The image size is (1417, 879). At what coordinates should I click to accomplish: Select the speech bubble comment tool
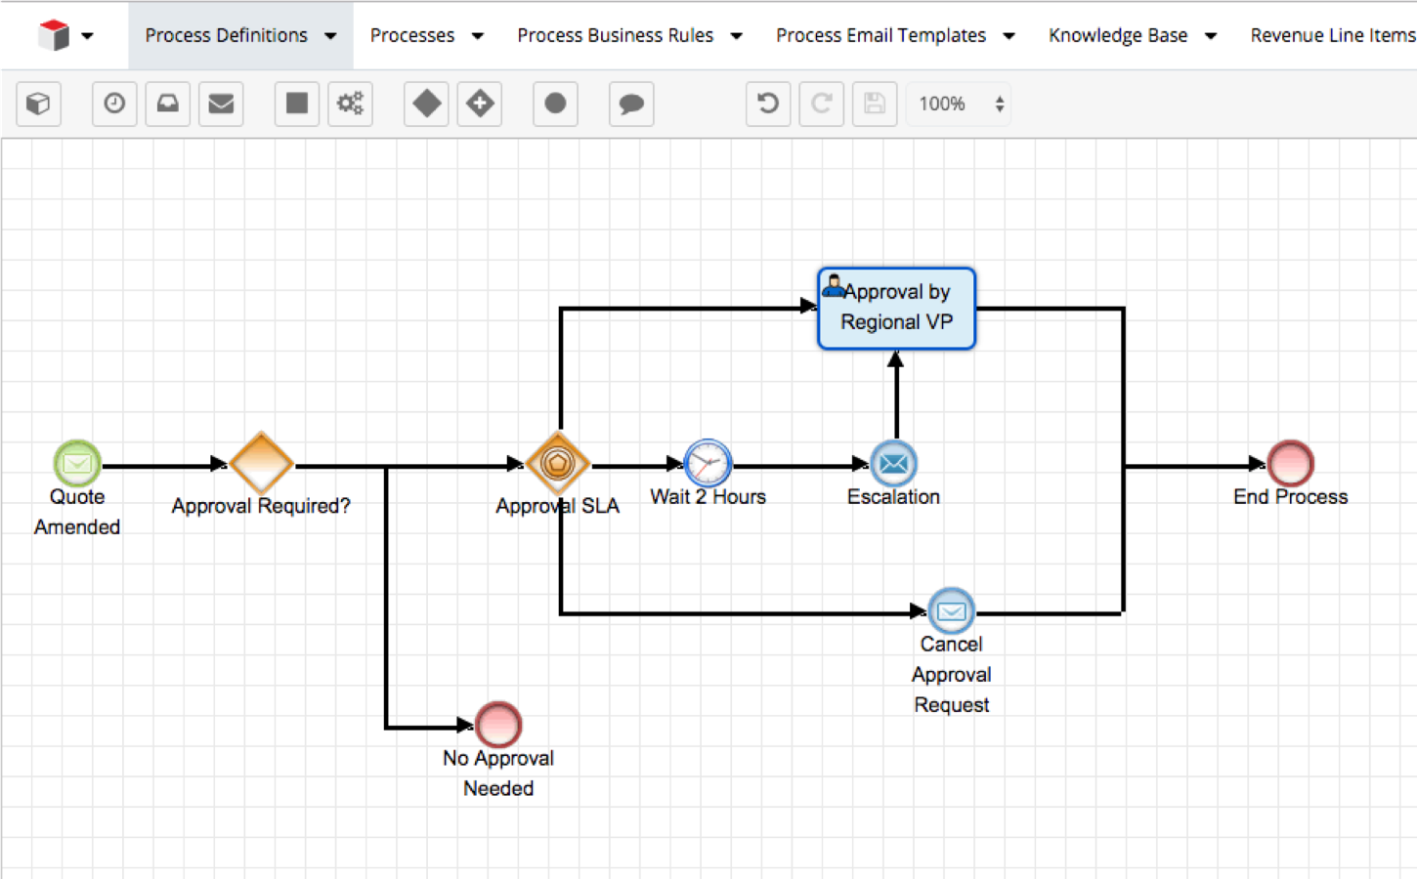tap(631, 104)
